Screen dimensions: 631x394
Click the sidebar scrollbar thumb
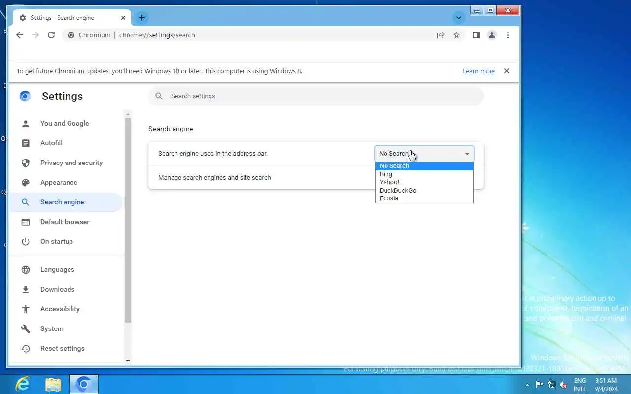pyautogui.click(x=128, y=220)
